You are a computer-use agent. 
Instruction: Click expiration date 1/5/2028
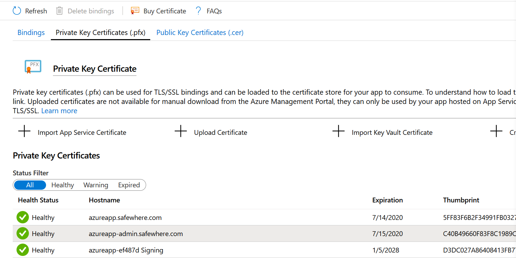[386, 250]
